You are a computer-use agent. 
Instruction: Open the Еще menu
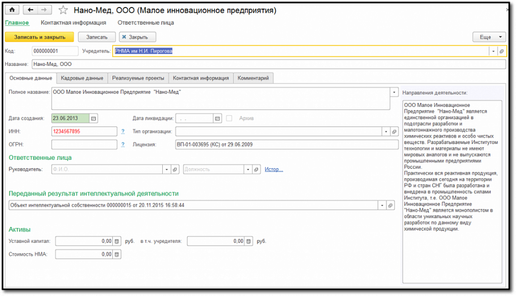(x=489, y=37)
